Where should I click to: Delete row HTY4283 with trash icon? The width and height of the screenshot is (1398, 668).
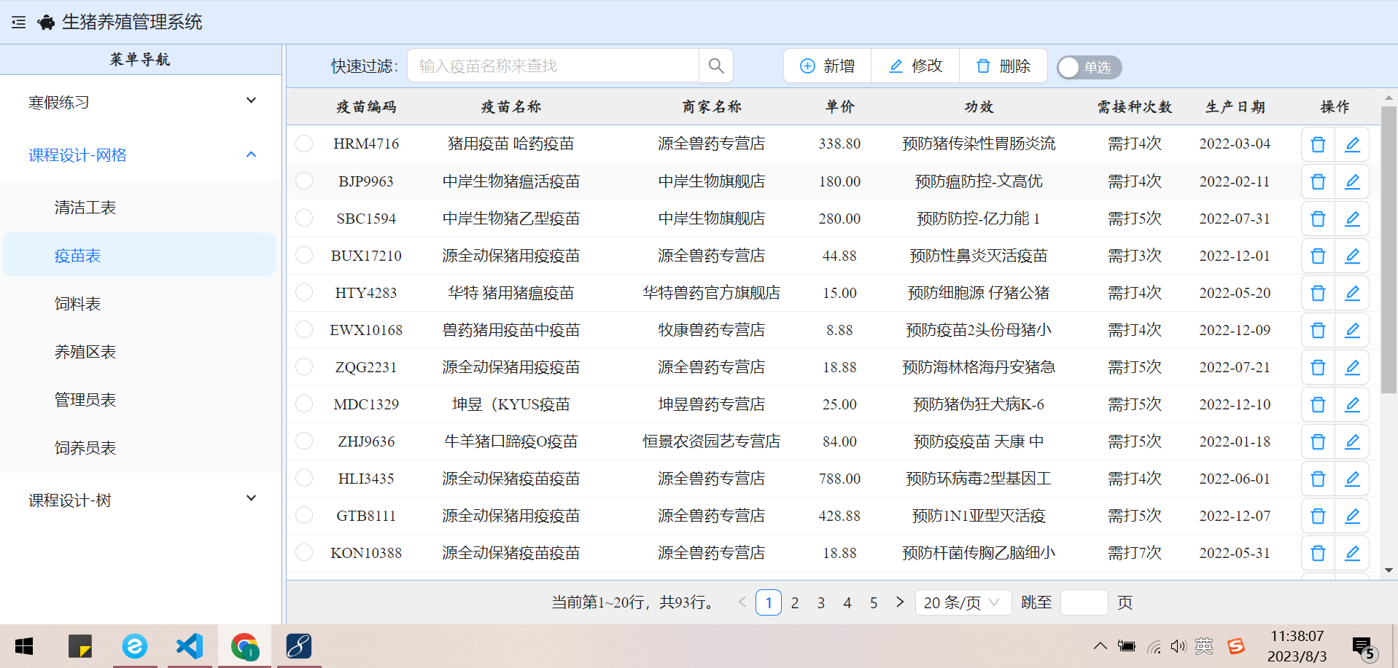pos(1318,293)
